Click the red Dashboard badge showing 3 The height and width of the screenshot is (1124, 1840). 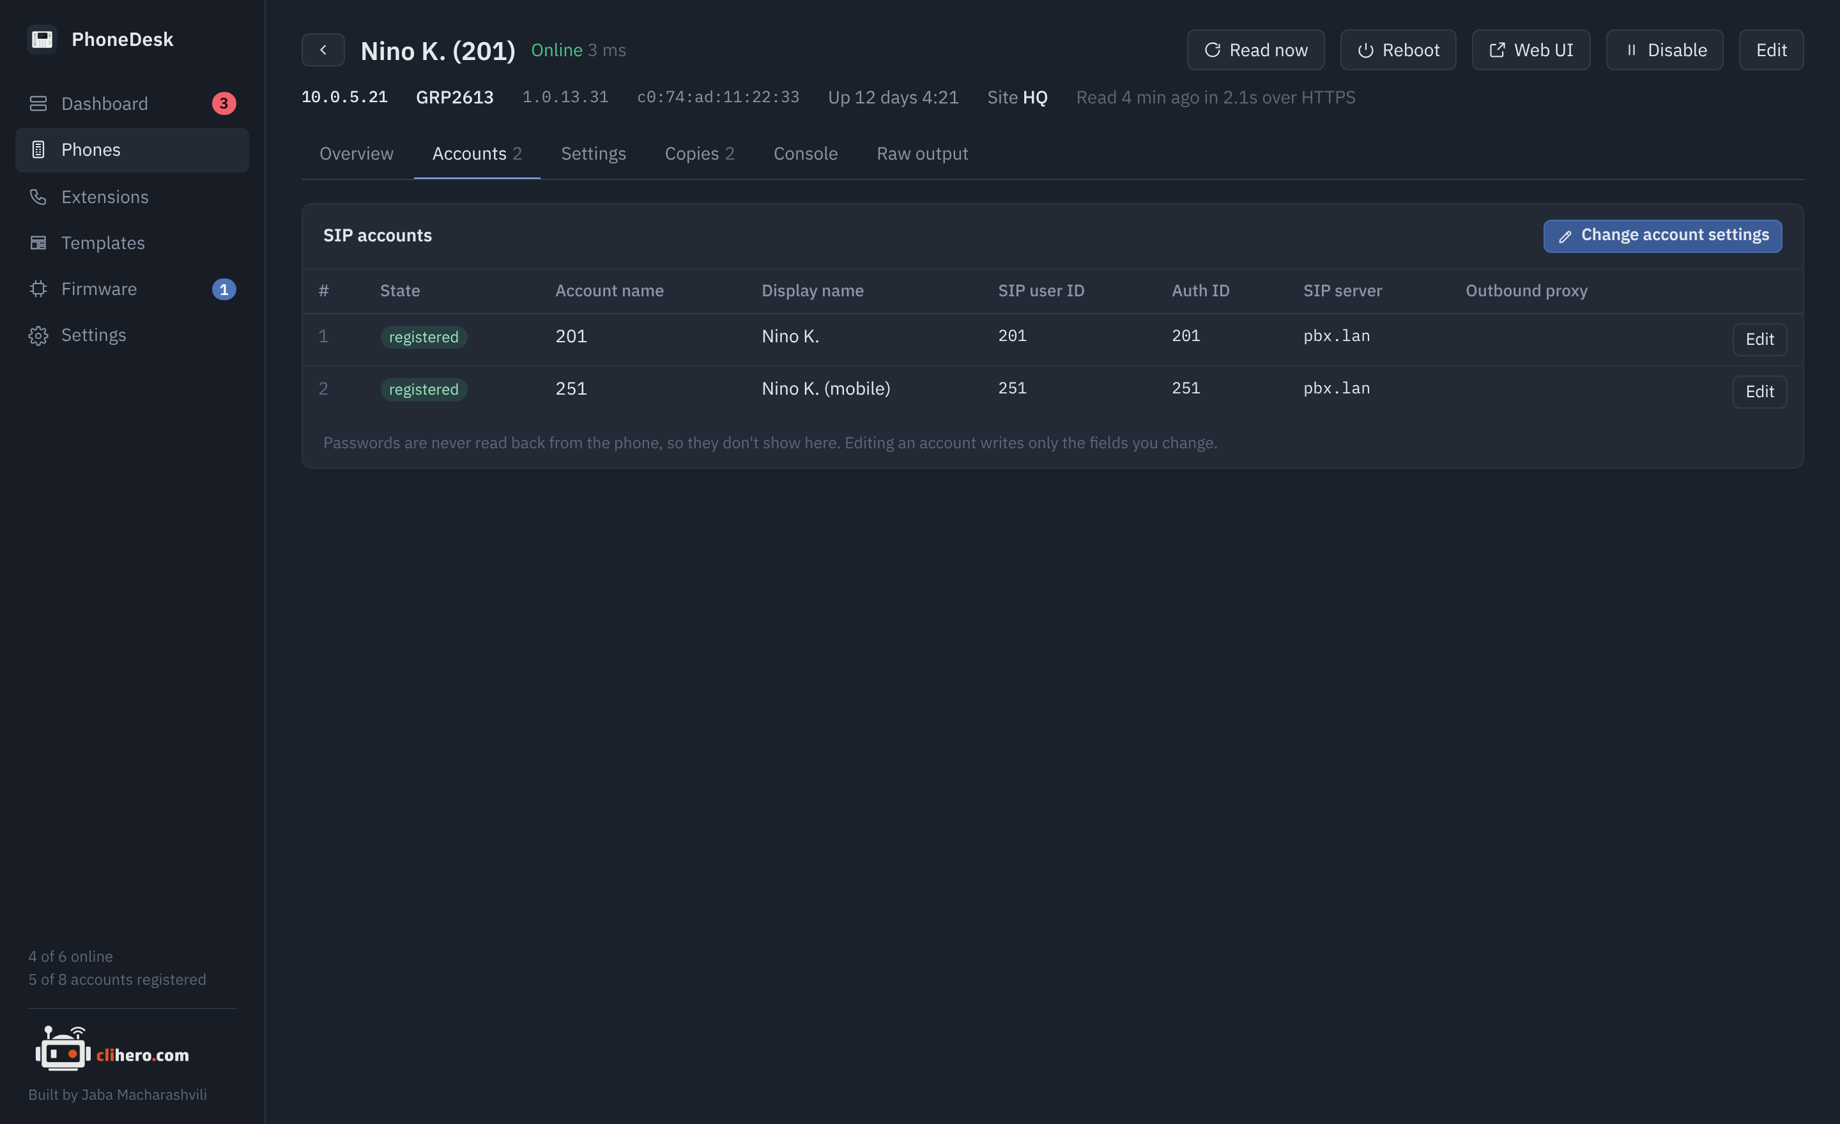223,103
